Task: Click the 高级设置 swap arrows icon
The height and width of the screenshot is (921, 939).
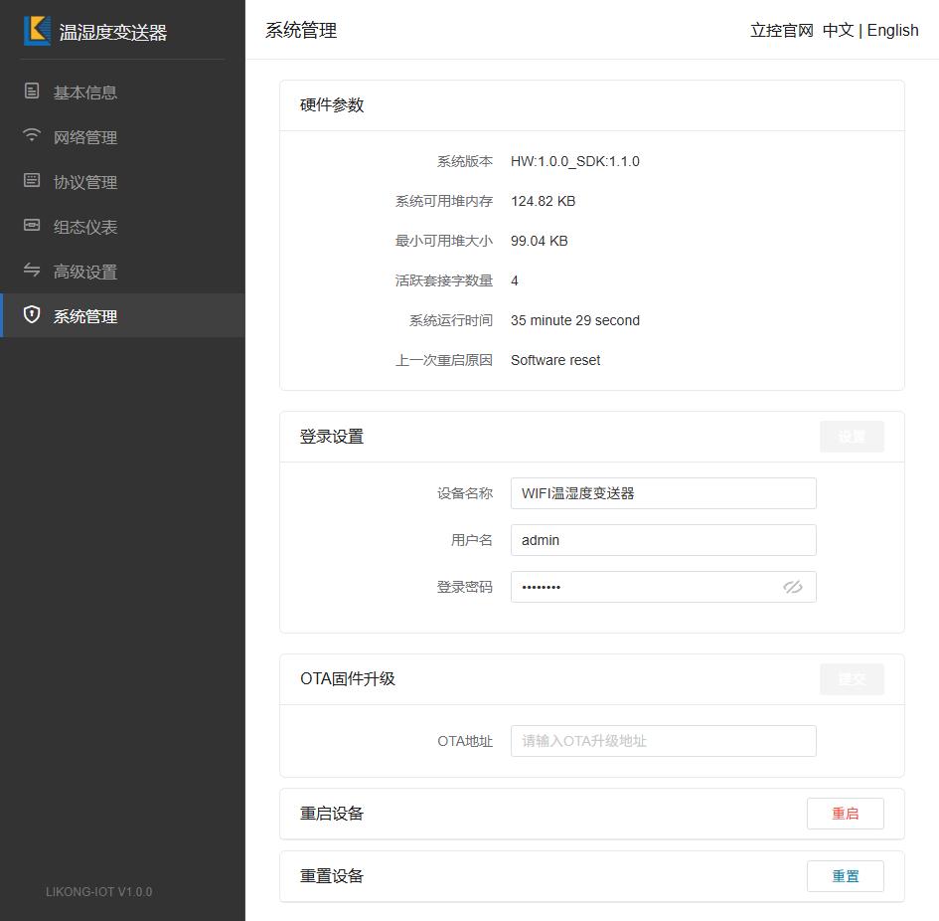Action: click(x=32, y=271)
